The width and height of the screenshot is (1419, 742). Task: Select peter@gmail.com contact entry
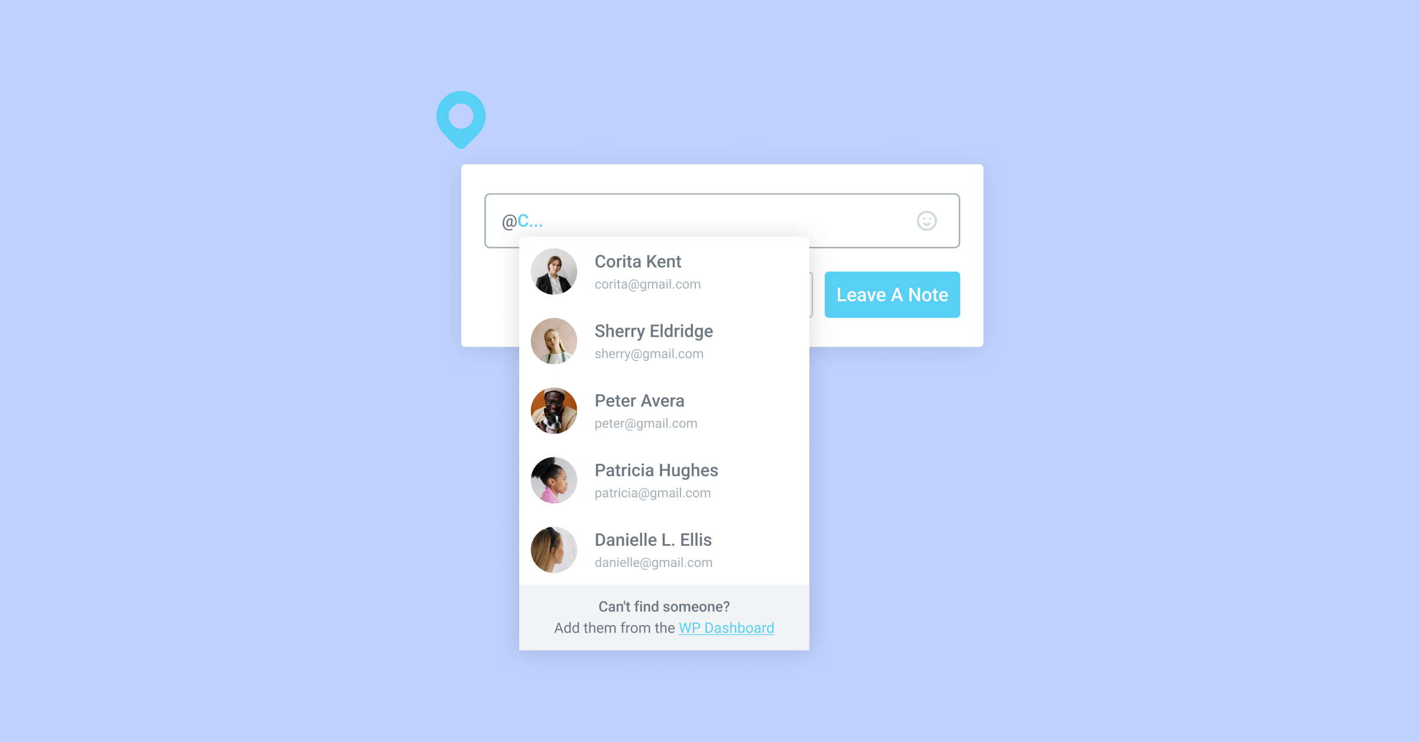coord(663,410)
